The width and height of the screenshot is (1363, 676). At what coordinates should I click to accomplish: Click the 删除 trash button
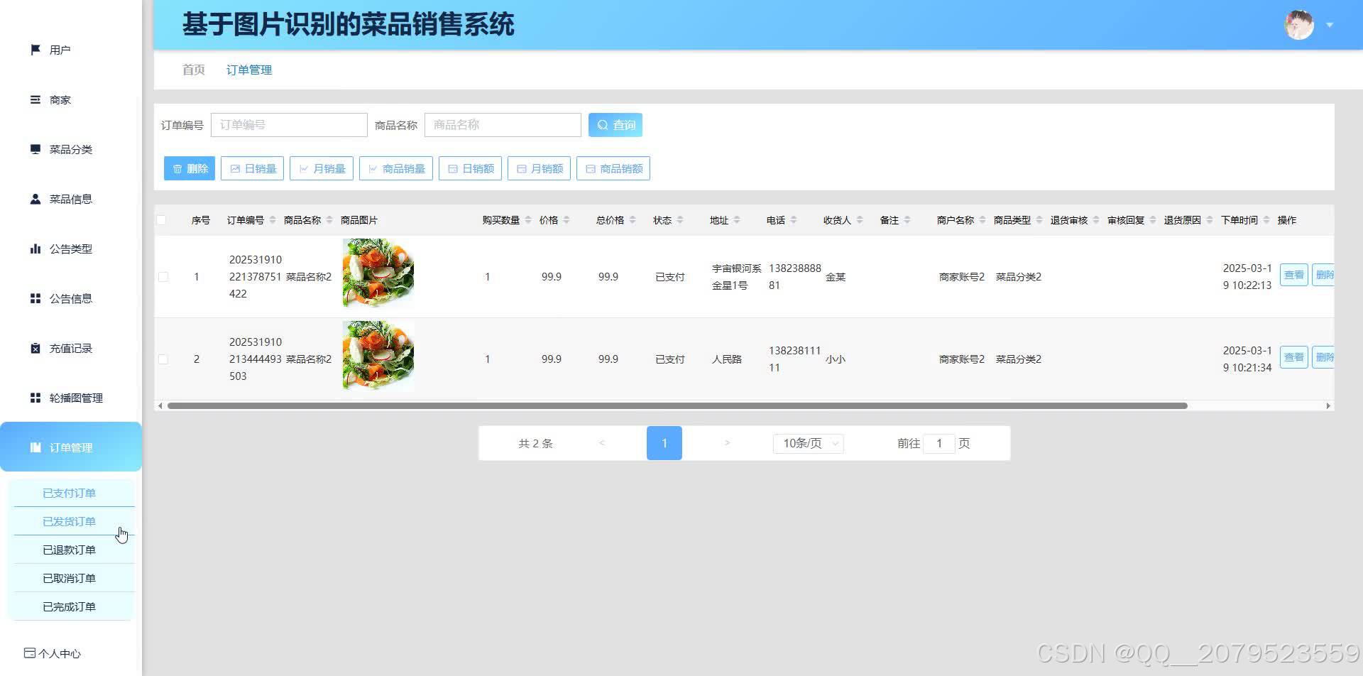(x=189, y=168)
